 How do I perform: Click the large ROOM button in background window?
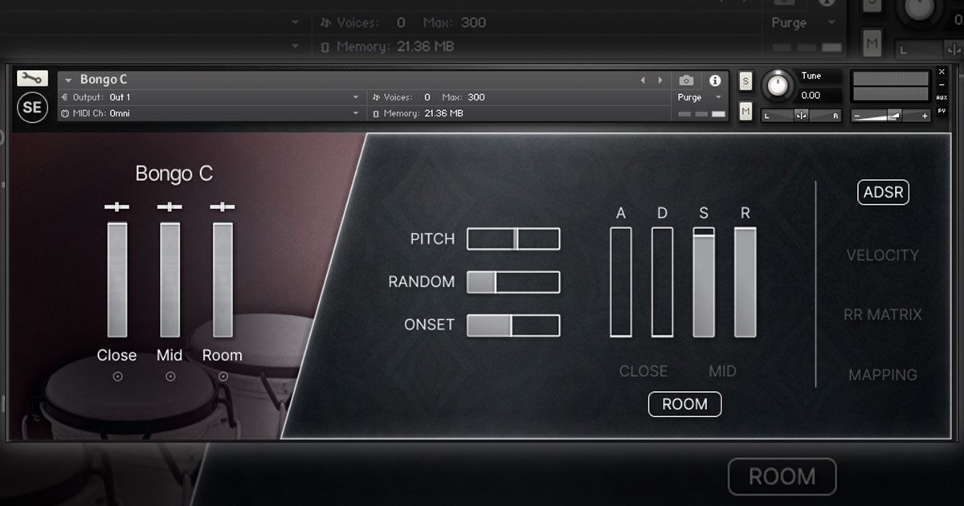tap(782, 476)
